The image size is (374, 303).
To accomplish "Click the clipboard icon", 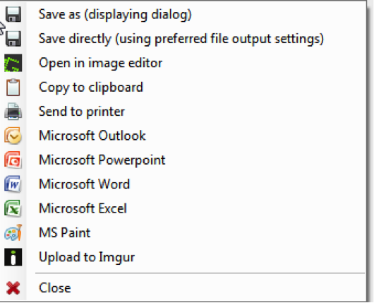I will click(13, 87).
